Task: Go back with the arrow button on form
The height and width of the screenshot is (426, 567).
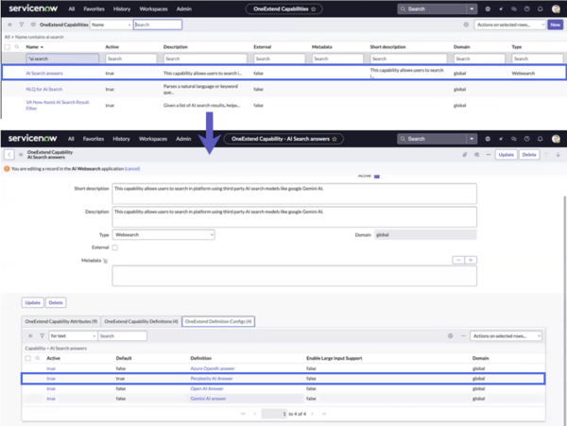Action: pos(9,155)
